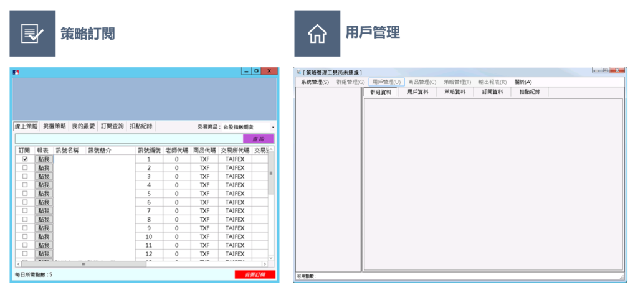Switch to the 挑選策略 tab
The width and height of the screenshot is (638, 295).
pos(54,126)
